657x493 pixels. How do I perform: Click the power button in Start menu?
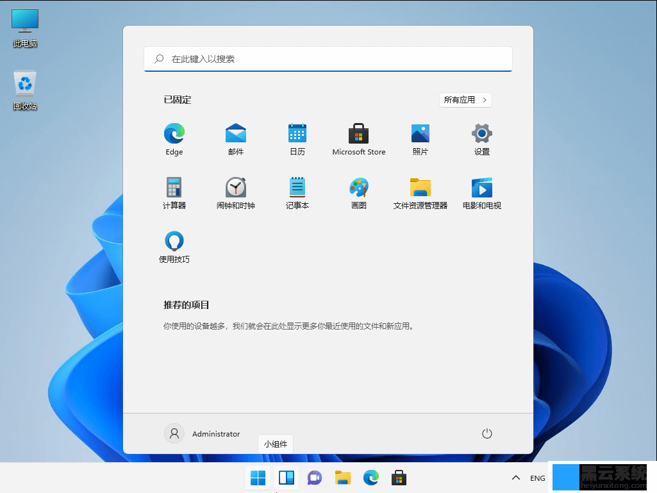coord(487,434)
